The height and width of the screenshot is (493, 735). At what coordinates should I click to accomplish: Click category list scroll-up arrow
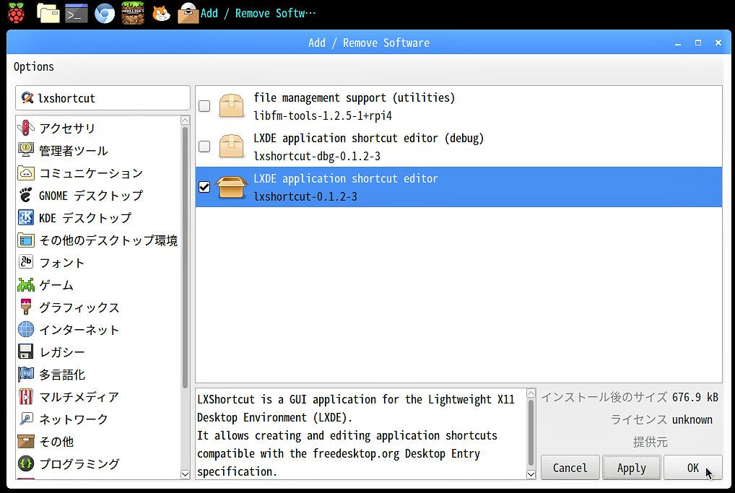(x=185, y=121)
